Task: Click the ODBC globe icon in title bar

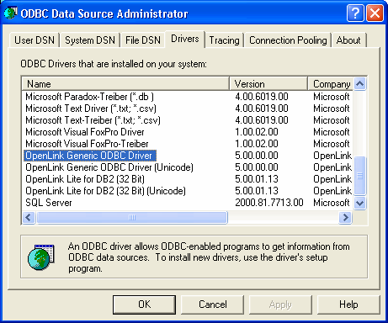Action: tap(10, 13)
